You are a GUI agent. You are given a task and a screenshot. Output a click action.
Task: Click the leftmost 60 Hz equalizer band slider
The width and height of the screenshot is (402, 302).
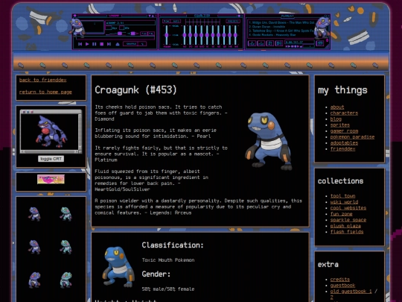pyautogui.click(x=185, y=35)
